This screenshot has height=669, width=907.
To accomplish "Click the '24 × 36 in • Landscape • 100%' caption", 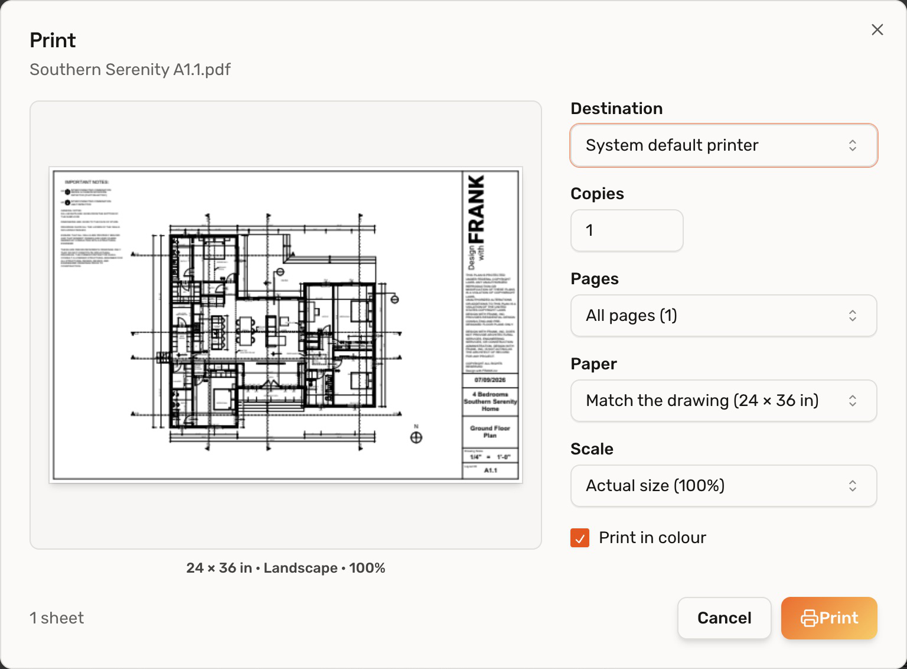I will (286, 568).
